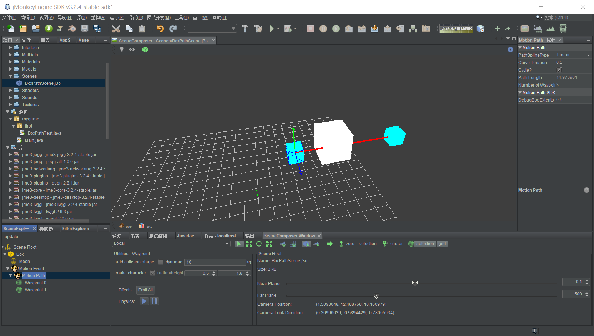Switch to the Javadoc tab
Viewport: 594px width, 336px height.
tap(186, 236)
